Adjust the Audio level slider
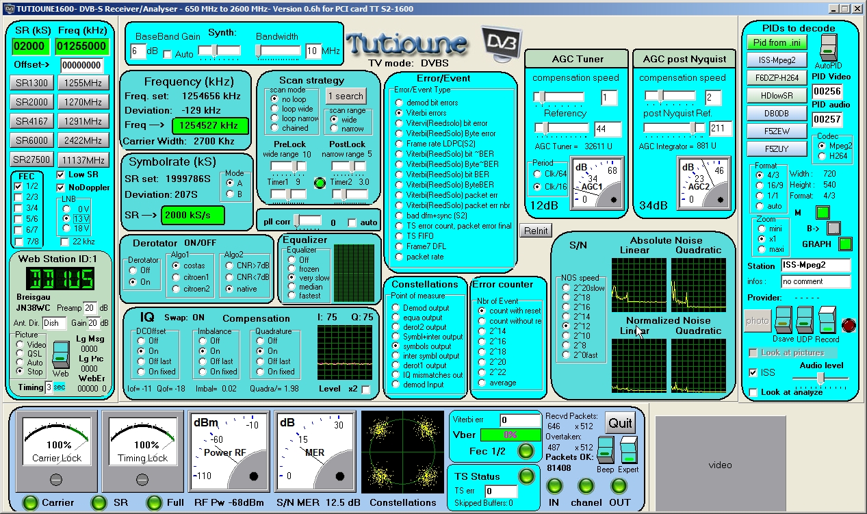This screenshot has height=514, width=867. pos(819,378)
